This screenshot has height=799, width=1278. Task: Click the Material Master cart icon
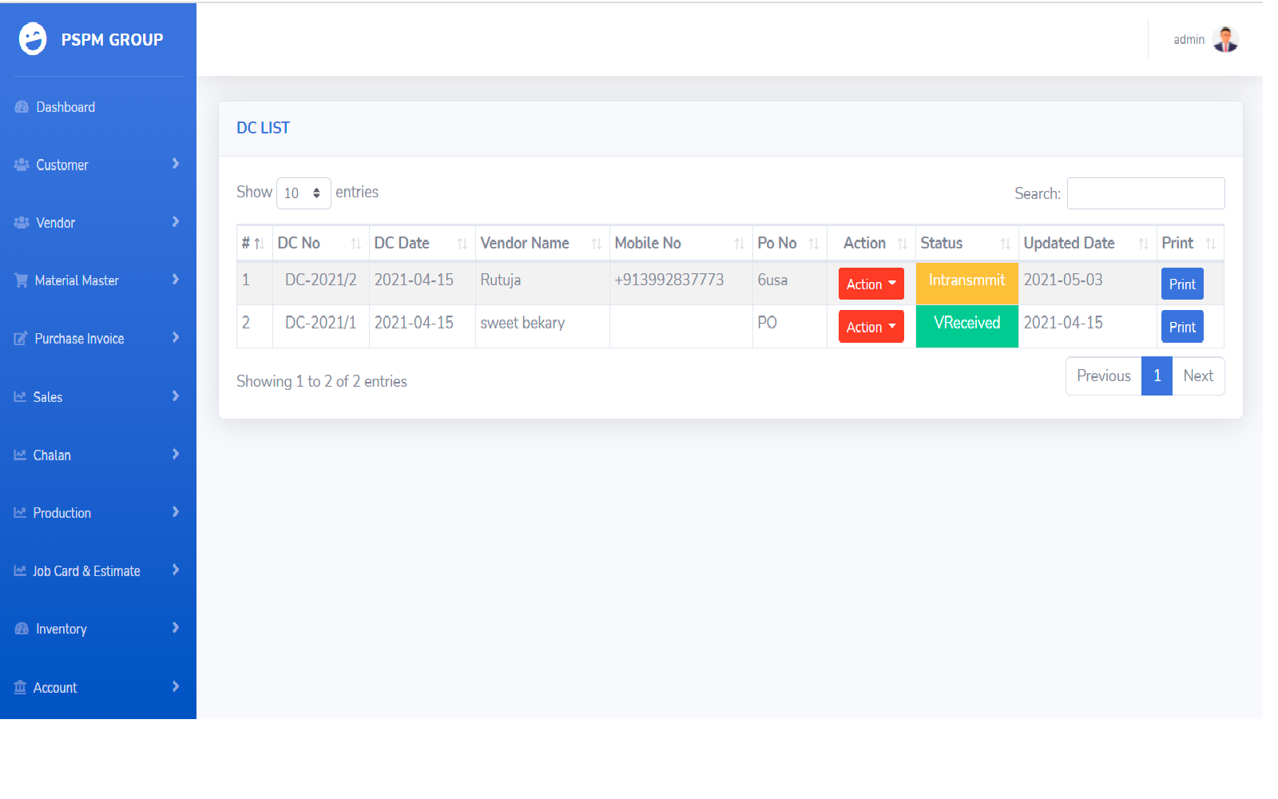[21, 280]
